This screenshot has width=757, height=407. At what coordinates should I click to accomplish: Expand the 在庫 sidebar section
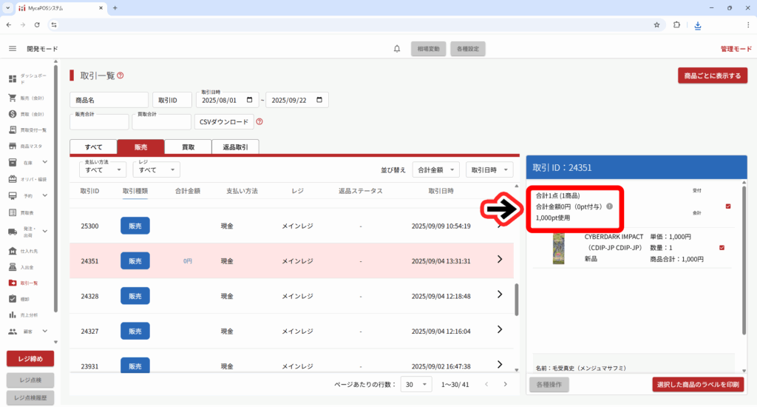click(44, 162)
